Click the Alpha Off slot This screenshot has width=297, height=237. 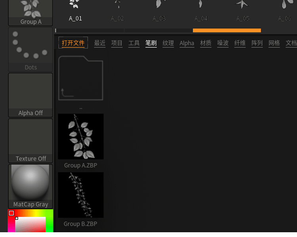tap(30, 94)
